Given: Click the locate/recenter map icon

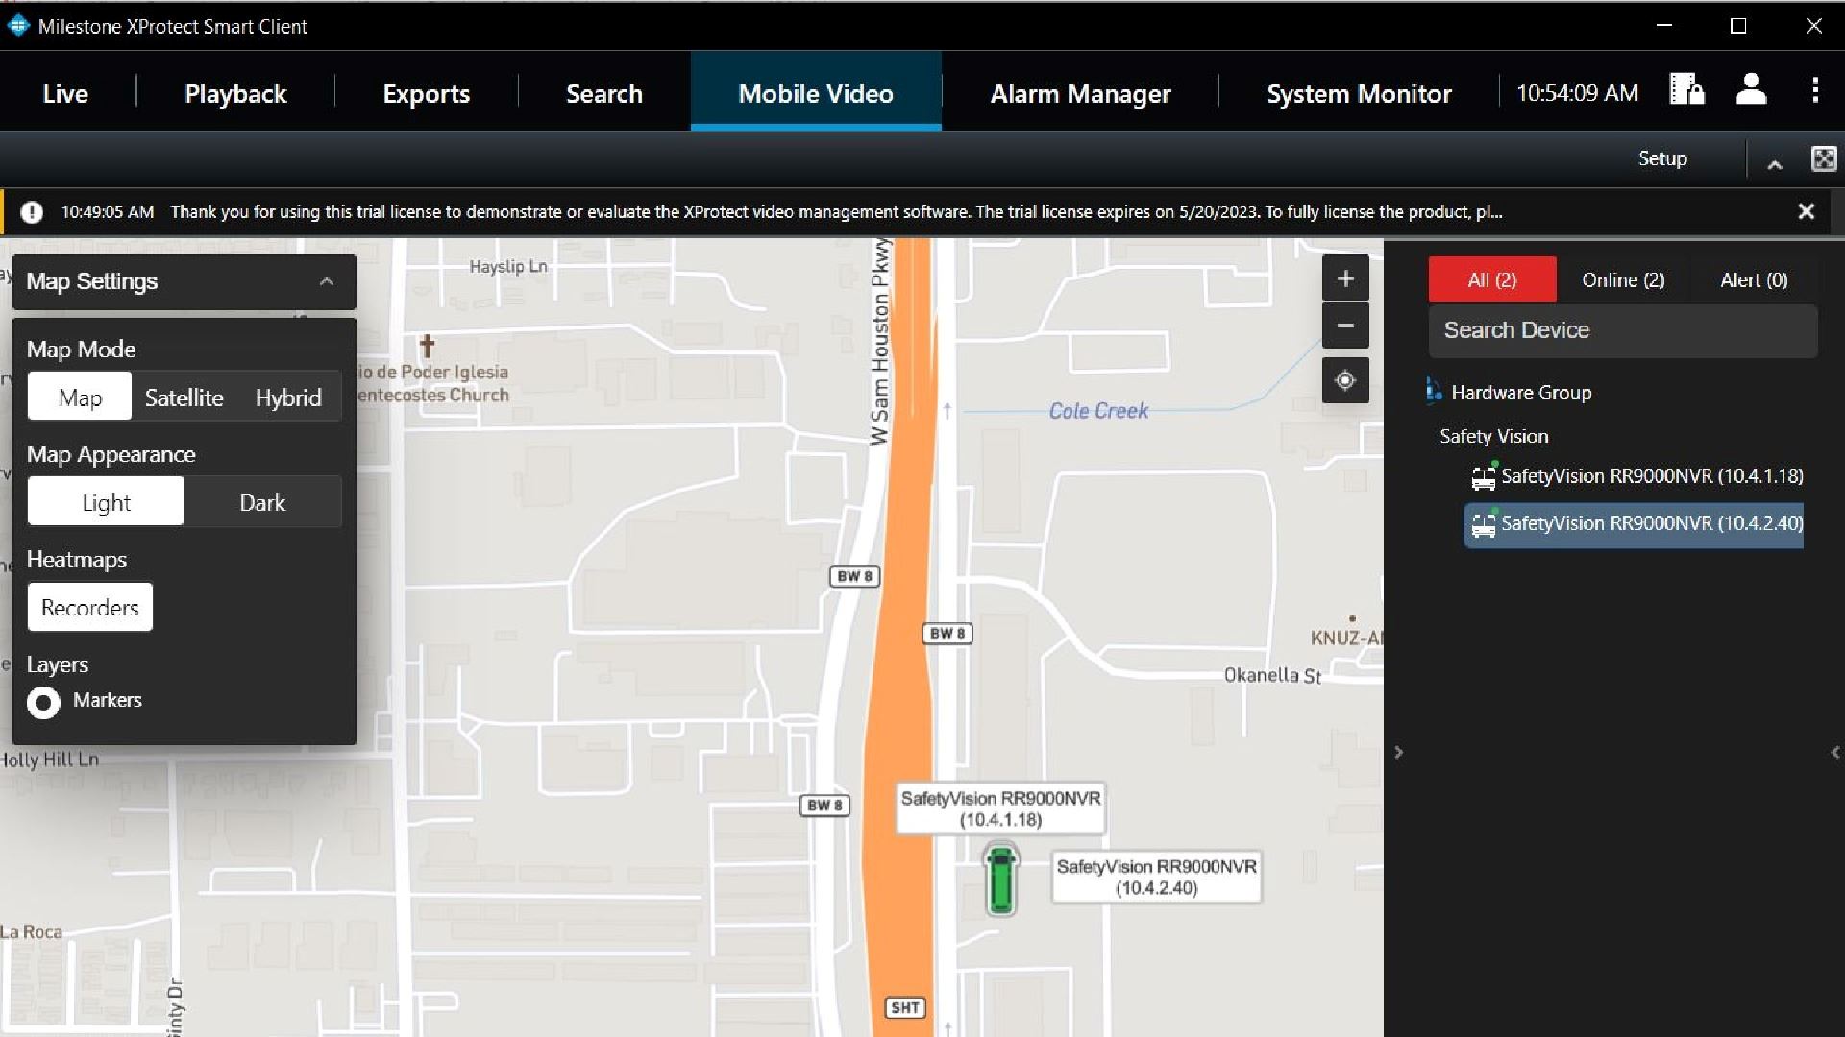Looking at the screenshot, I should point(1345,380).
